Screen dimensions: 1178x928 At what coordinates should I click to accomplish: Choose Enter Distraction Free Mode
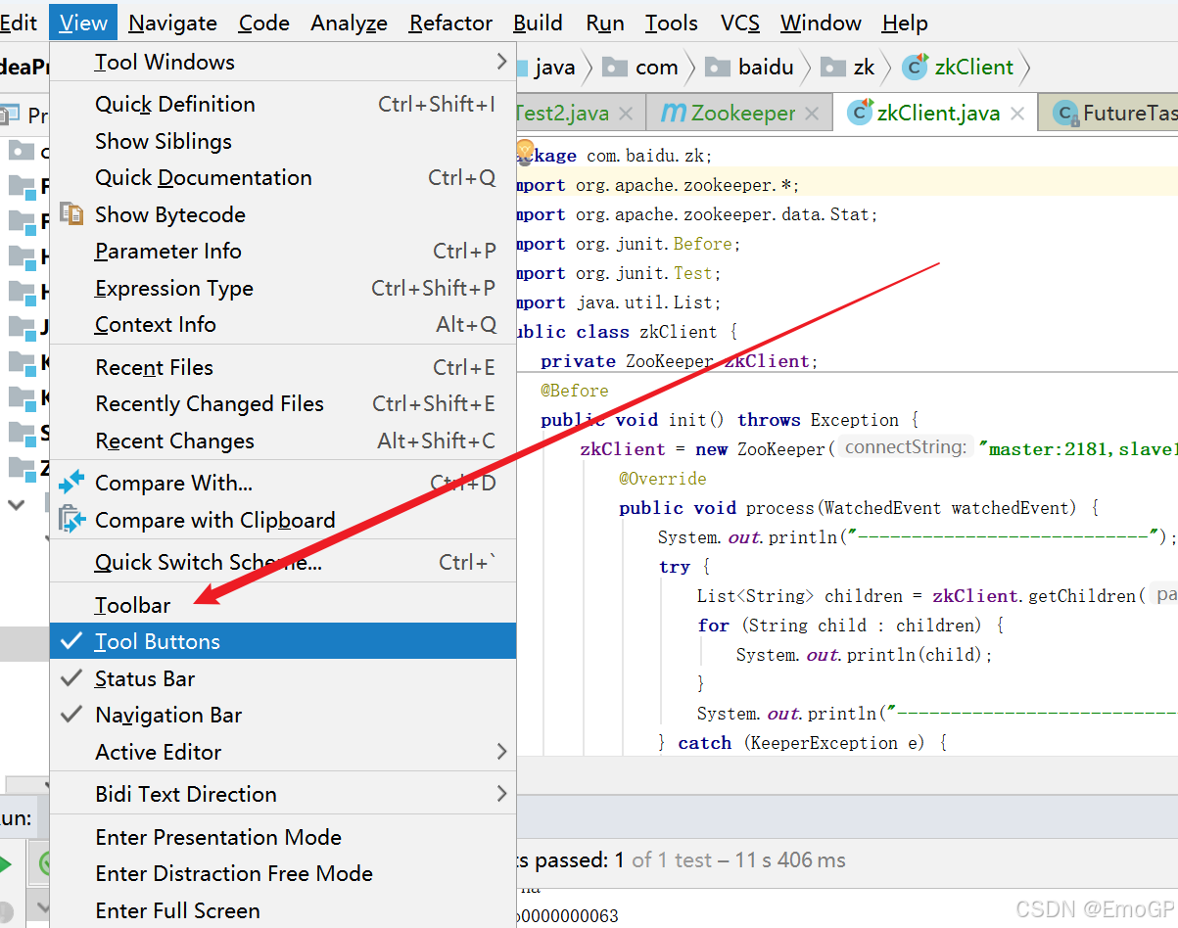(x=283, y=873)
